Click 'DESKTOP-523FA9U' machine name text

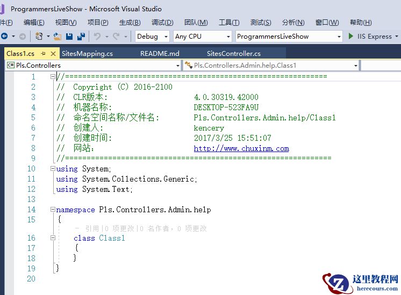pyautogui.click(x=226, y=107)
